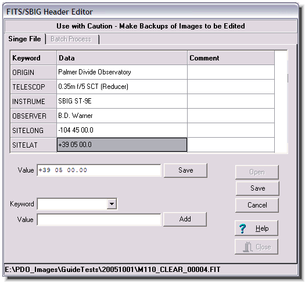Click the Keyword column header
This screenshot has height=283, width=305.
(x=34, y=58)
